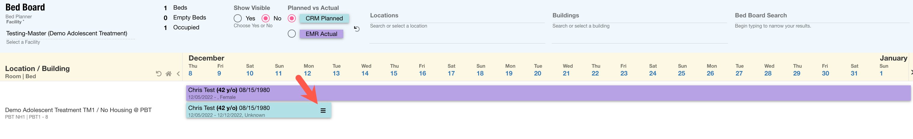913x139 pixels.
Task: Click the home icon in Location header
Action: (169, 74)
